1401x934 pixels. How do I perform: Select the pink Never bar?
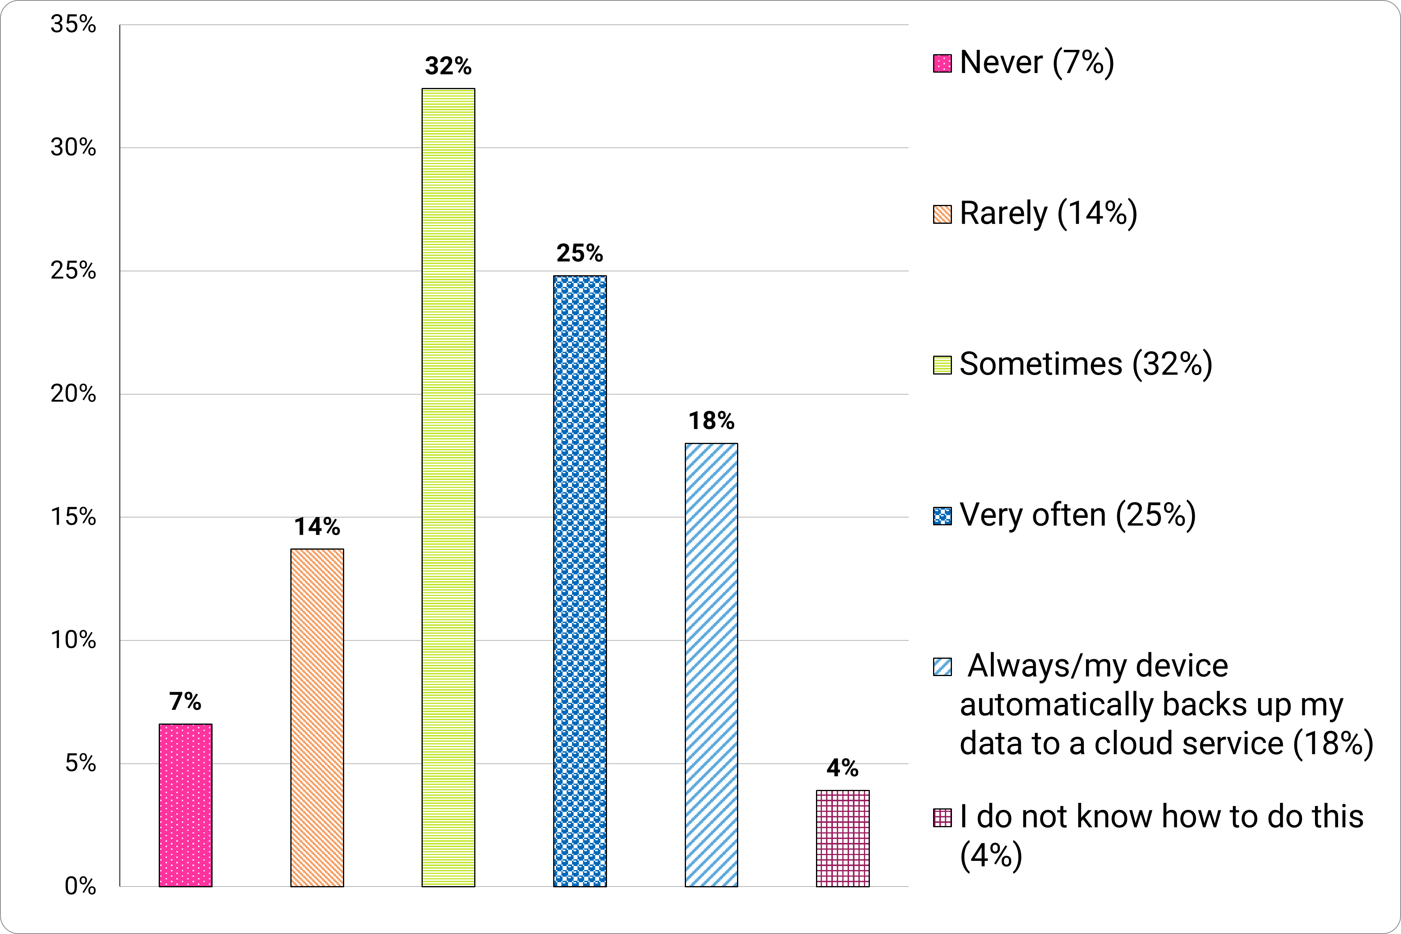185,805
